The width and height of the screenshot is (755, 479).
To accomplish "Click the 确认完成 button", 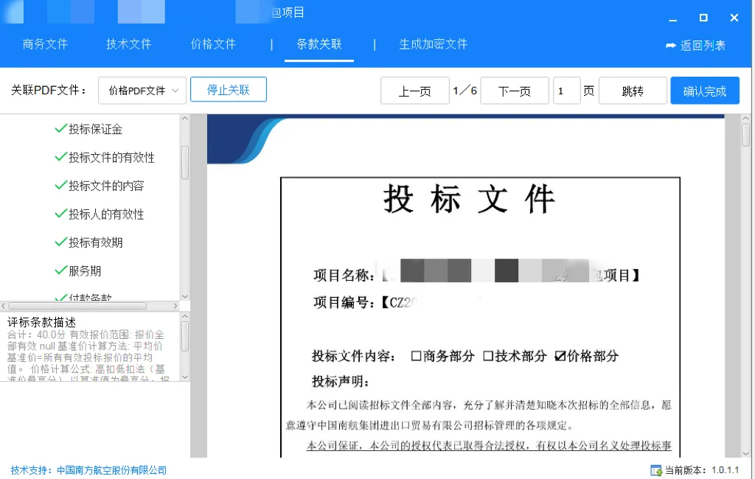I will (x=704, y=90).
